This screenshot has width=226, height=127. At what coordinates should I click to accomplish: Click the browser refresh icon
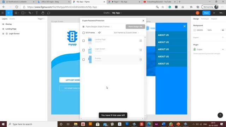17,7
